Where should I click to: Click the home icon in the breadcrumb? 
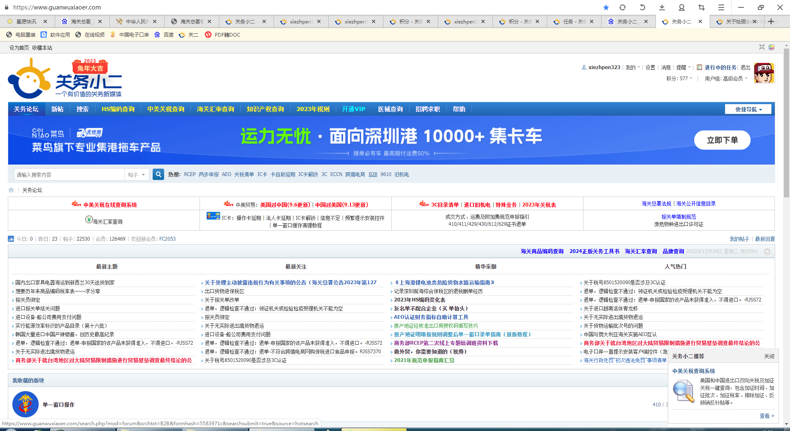[11, 190]
